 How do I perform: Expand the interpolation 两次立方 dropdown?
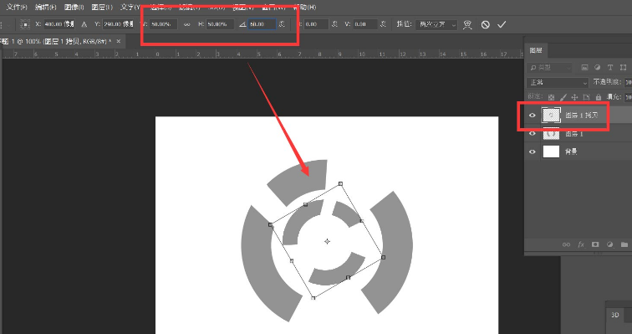pyautogui.click(x=437, y=24)
